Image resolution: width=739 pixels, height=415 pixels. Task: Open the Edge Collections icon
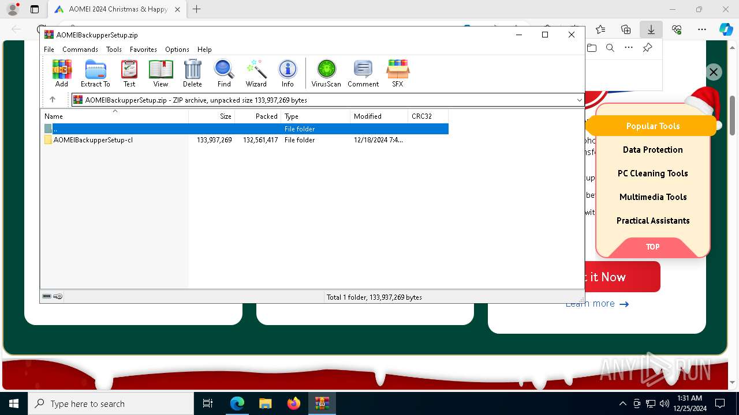pyautogui.click(x=626, y=29)
